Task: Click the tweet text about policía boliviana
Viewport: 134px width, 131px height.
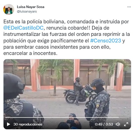Action: (67, 37)
